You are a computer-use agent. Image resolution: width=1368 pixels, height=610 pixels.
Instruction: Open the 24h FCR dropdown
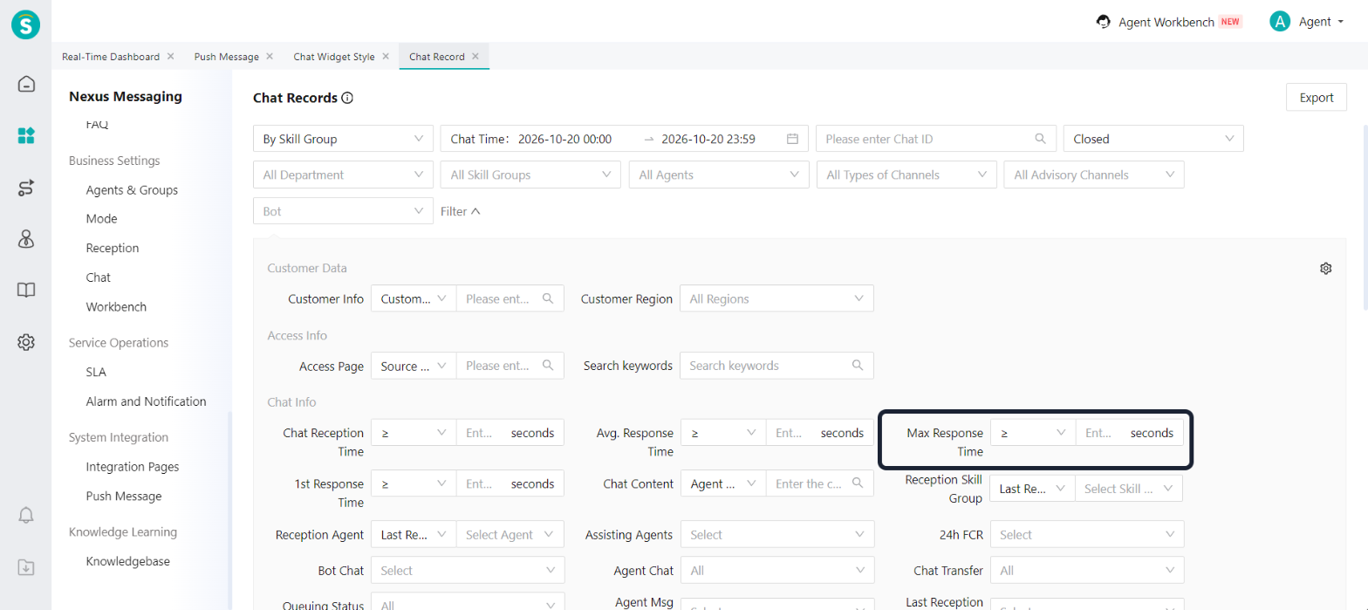pos(1087,535)
